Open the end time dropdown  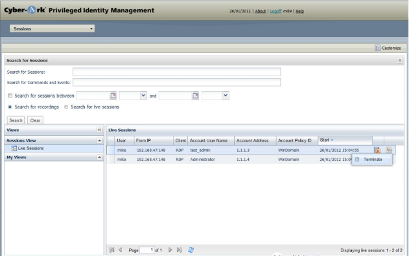coord(226,96)
